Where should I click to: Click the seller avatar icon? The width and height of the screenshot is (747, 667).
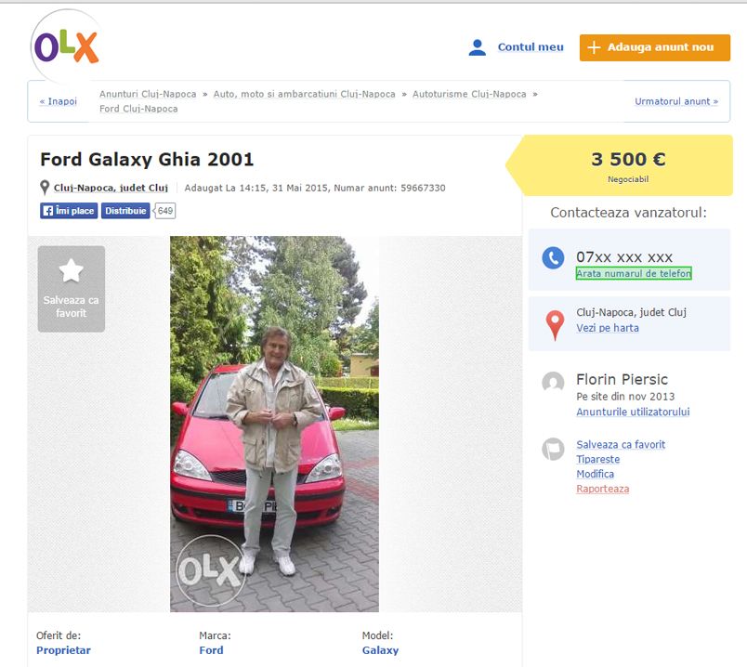tap(554, 383)
